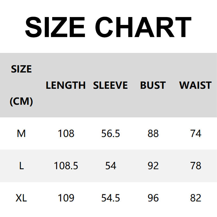Select the 108.5 length cell
The width and height of the screenshot is (217, 217).
tap(66, 166)
